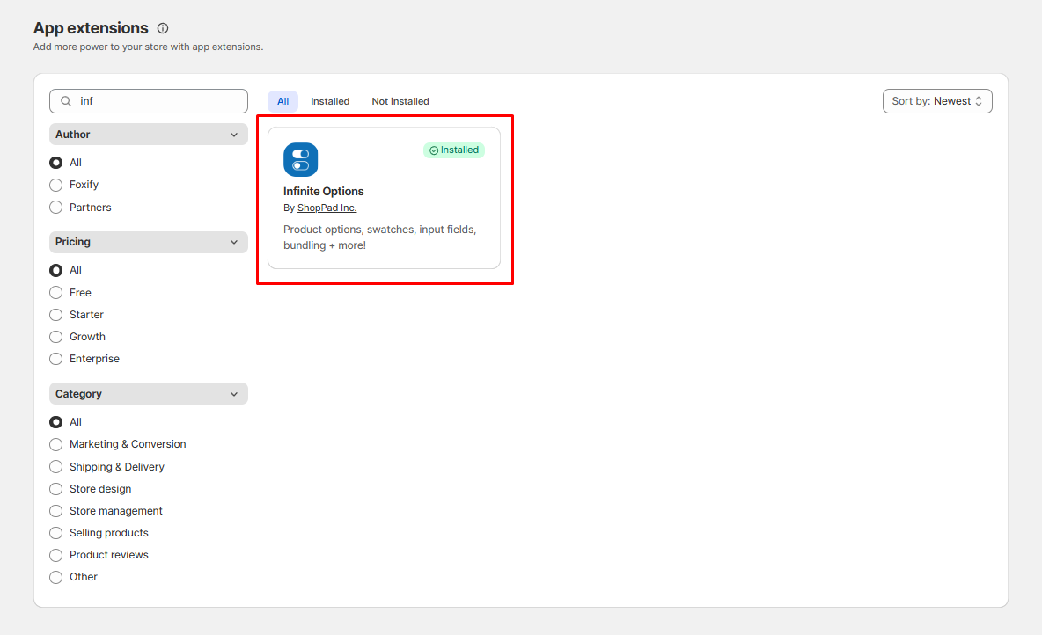Click the search magnifier icon
This screenshot has height=635, width=1042.
66,101
